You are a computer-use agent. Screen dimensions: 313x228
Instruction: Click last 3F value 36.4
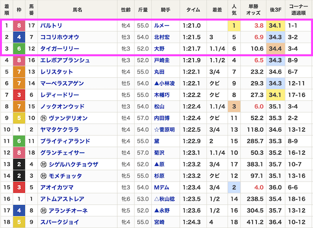[x=275, y=223]
